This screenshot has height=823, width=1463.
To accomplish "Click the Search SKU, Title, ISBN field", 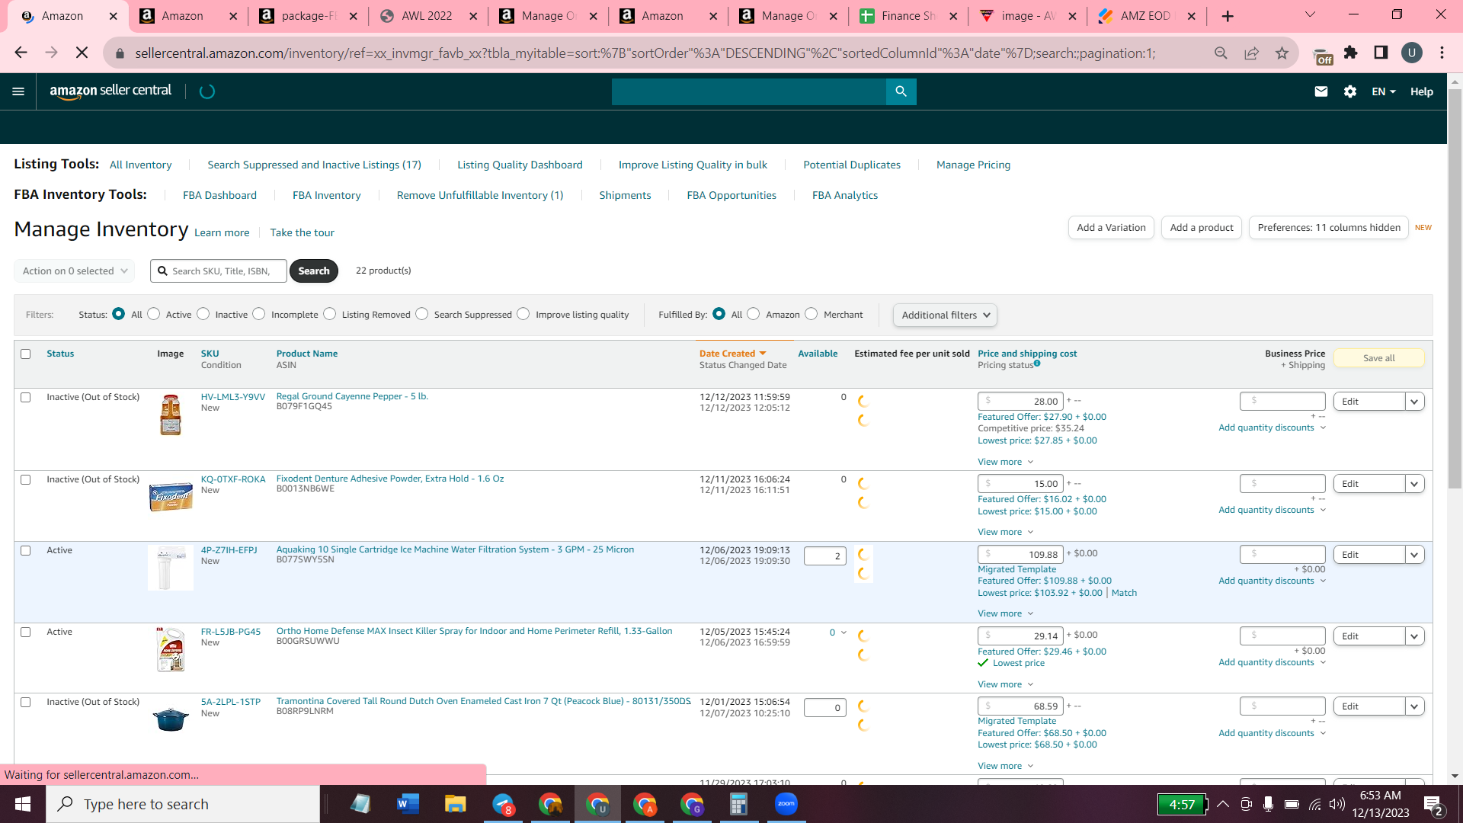I will 219,271.
